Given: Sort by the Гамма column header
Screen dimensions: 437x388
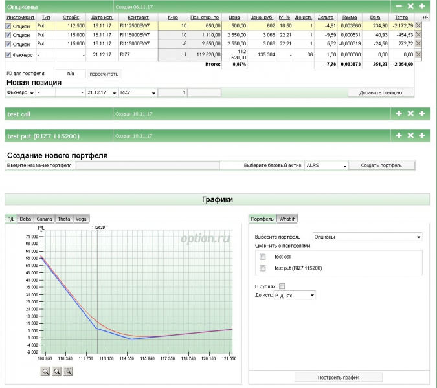Looking at the screenshot, I should click(x=350, y=17).
